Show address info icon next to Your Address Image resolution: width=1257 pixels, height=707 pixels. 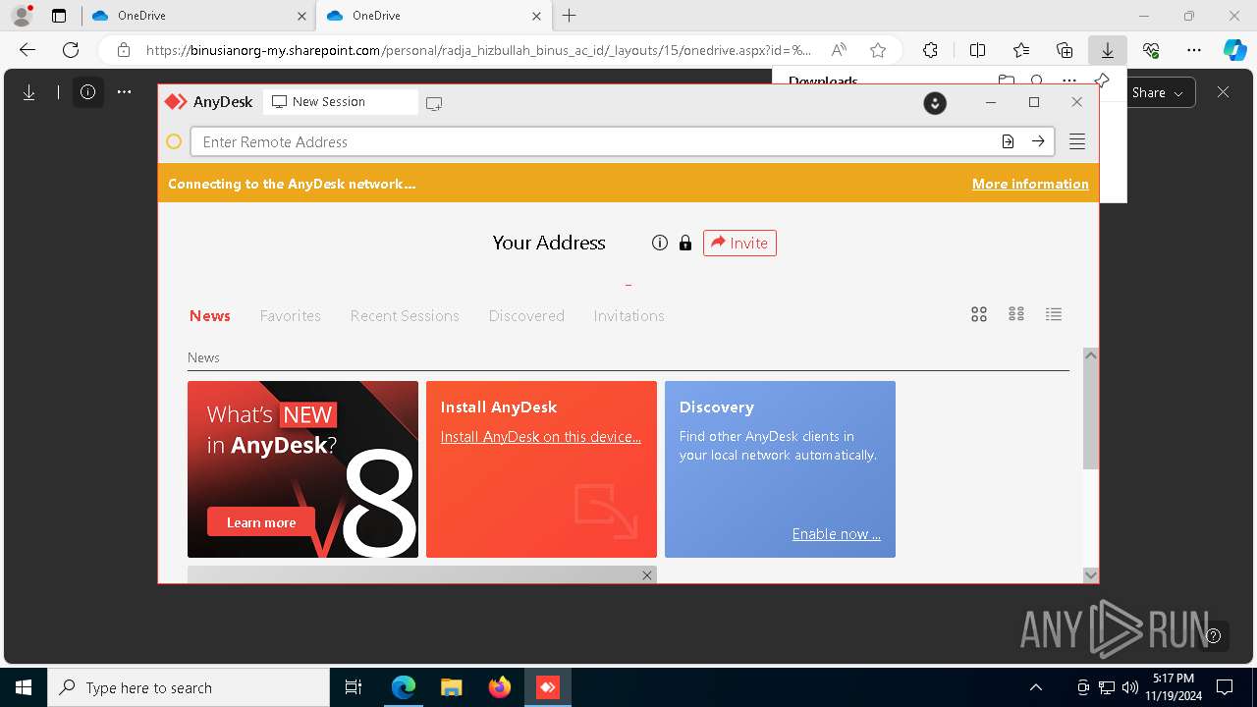click(x=660, y=243)
